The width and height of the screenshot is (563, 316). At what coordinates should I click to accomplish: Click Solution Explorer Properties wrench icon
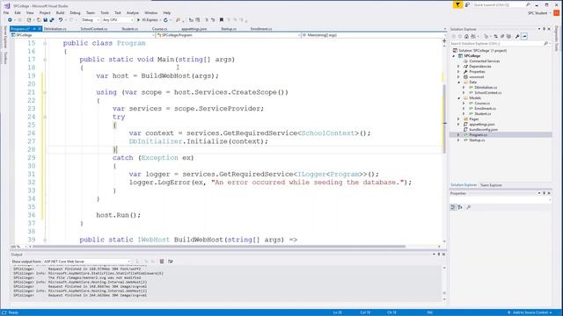[517, 36]
